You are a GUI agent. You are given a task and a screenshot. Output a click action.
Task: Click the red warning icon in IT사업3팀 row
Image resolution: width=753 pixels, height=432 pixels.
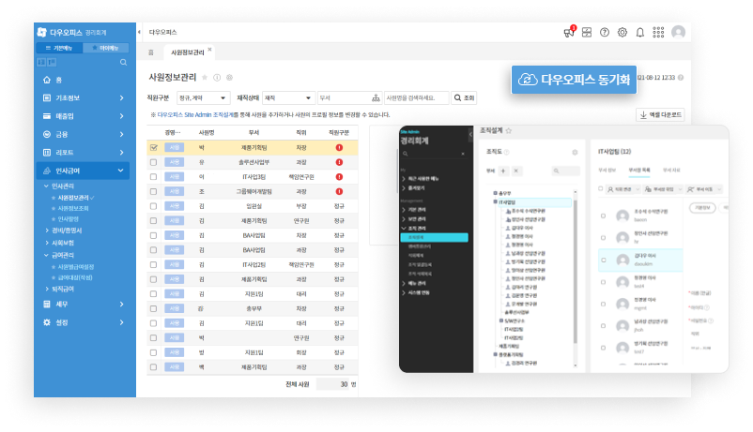coord(339,177)
